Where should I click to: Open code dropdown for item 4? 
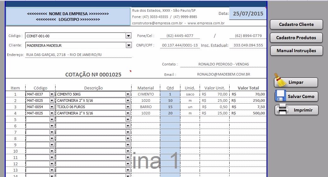[52, 113]
